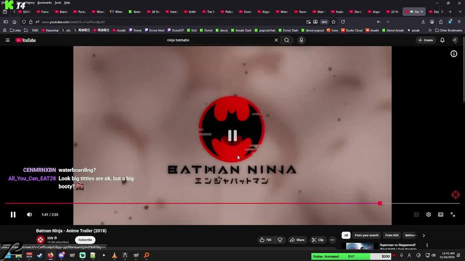The height and width of the screenshot is (261, 465).
Task: Open video settings gear icon
Action: [x=429, y=215]
